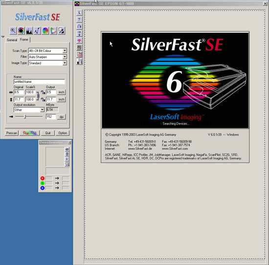Click the rotate curved-arrow button
Viewport: 269px width, 265px height.
[79, 26]
